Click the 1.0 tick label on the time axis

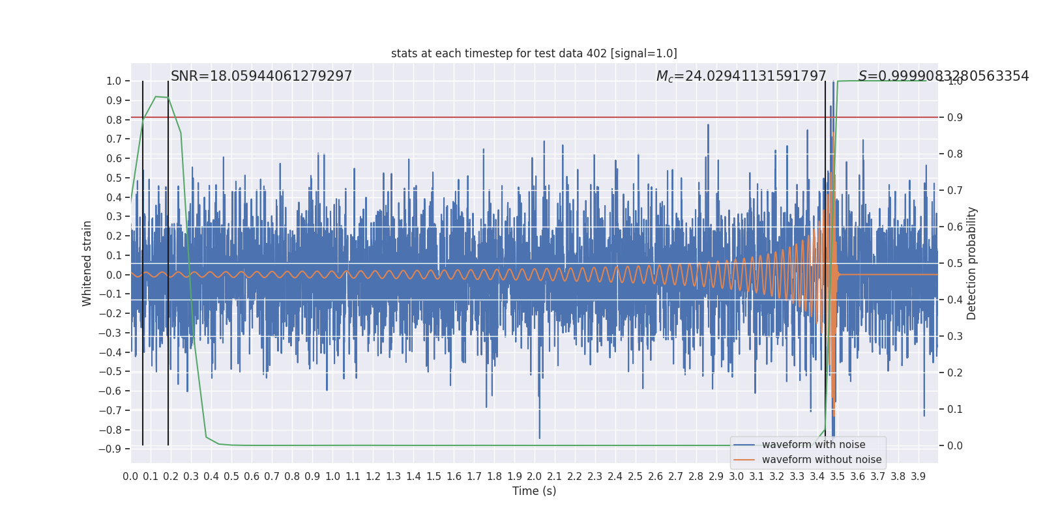click(332, 477)
